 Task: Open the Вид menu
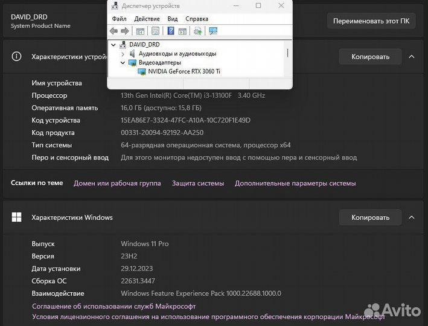173,19
